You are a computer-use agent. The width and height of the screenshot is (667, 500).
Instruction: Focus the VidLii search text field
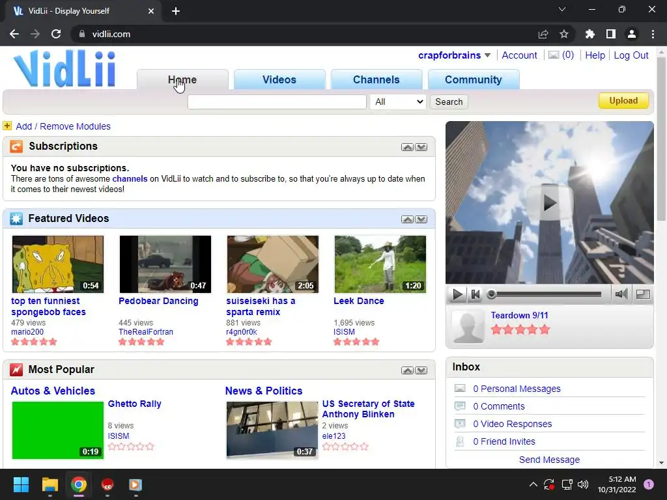coord(277,102)
